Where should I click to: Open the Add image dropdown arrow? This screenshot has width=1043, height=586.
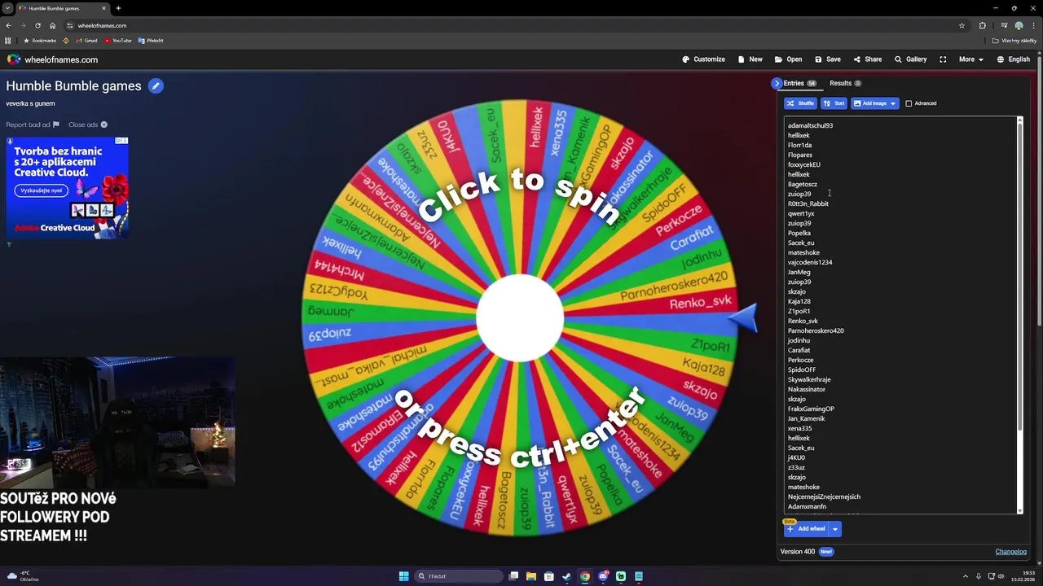pos(893,103)
